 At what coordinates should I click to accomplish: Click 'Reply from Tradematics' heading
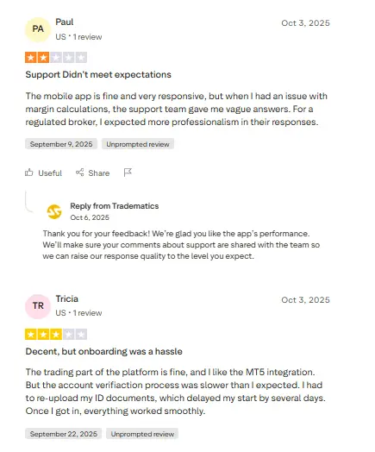[115, 206]
